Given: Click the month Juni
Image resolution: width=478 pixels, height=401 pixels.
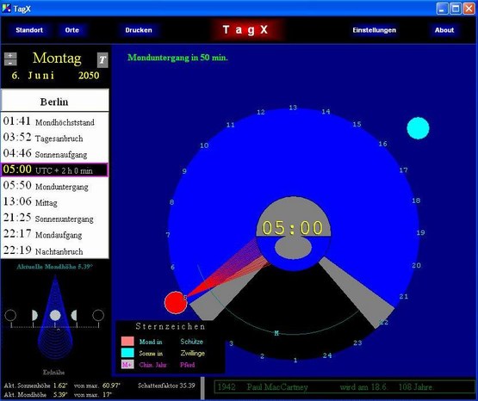Looking at the screenshot, I should point(41,76).
